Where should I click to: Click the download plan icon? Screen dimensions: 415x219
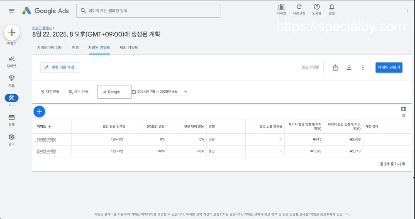coord(349,68)
